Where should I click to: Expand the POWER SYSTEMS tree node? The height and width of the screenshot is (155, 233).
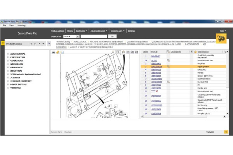[8, 84]
